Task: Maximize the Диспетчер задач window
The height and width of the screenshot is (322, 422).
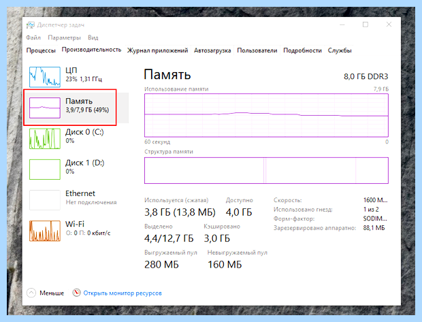Action: (x=366, y=25)
